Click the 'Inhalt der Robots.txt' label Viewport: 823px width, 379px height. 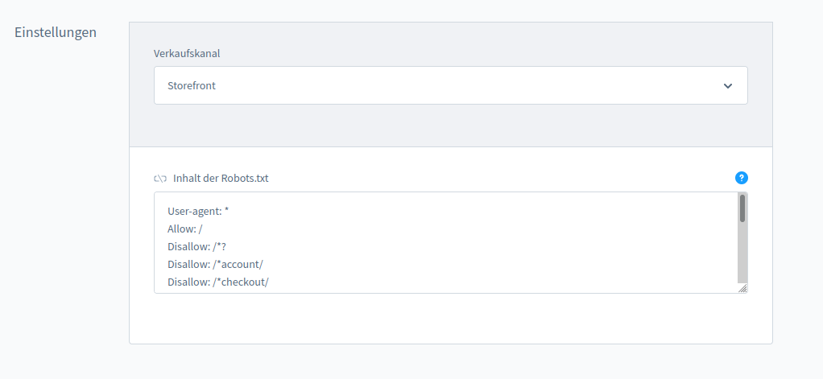click(221, 179)
